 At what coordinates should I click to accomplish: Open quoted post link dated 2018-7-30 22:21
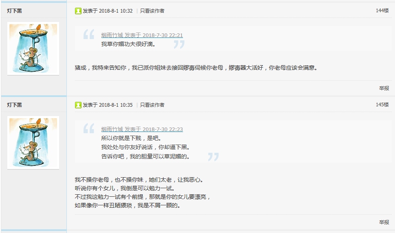pos(142,35)
